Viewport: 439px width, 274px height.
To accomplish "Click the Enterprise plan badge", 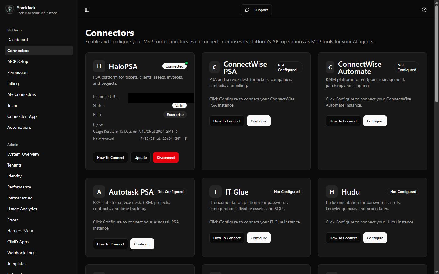I will 175,114.
